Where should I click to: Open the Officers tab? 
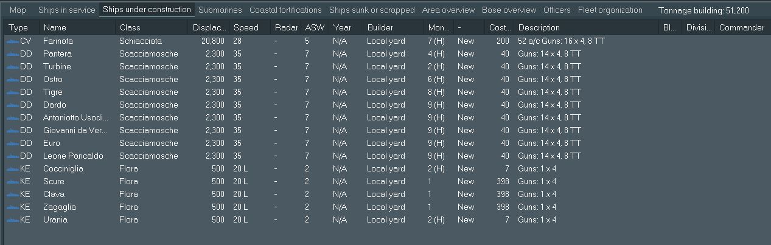[x=557, y=10]
